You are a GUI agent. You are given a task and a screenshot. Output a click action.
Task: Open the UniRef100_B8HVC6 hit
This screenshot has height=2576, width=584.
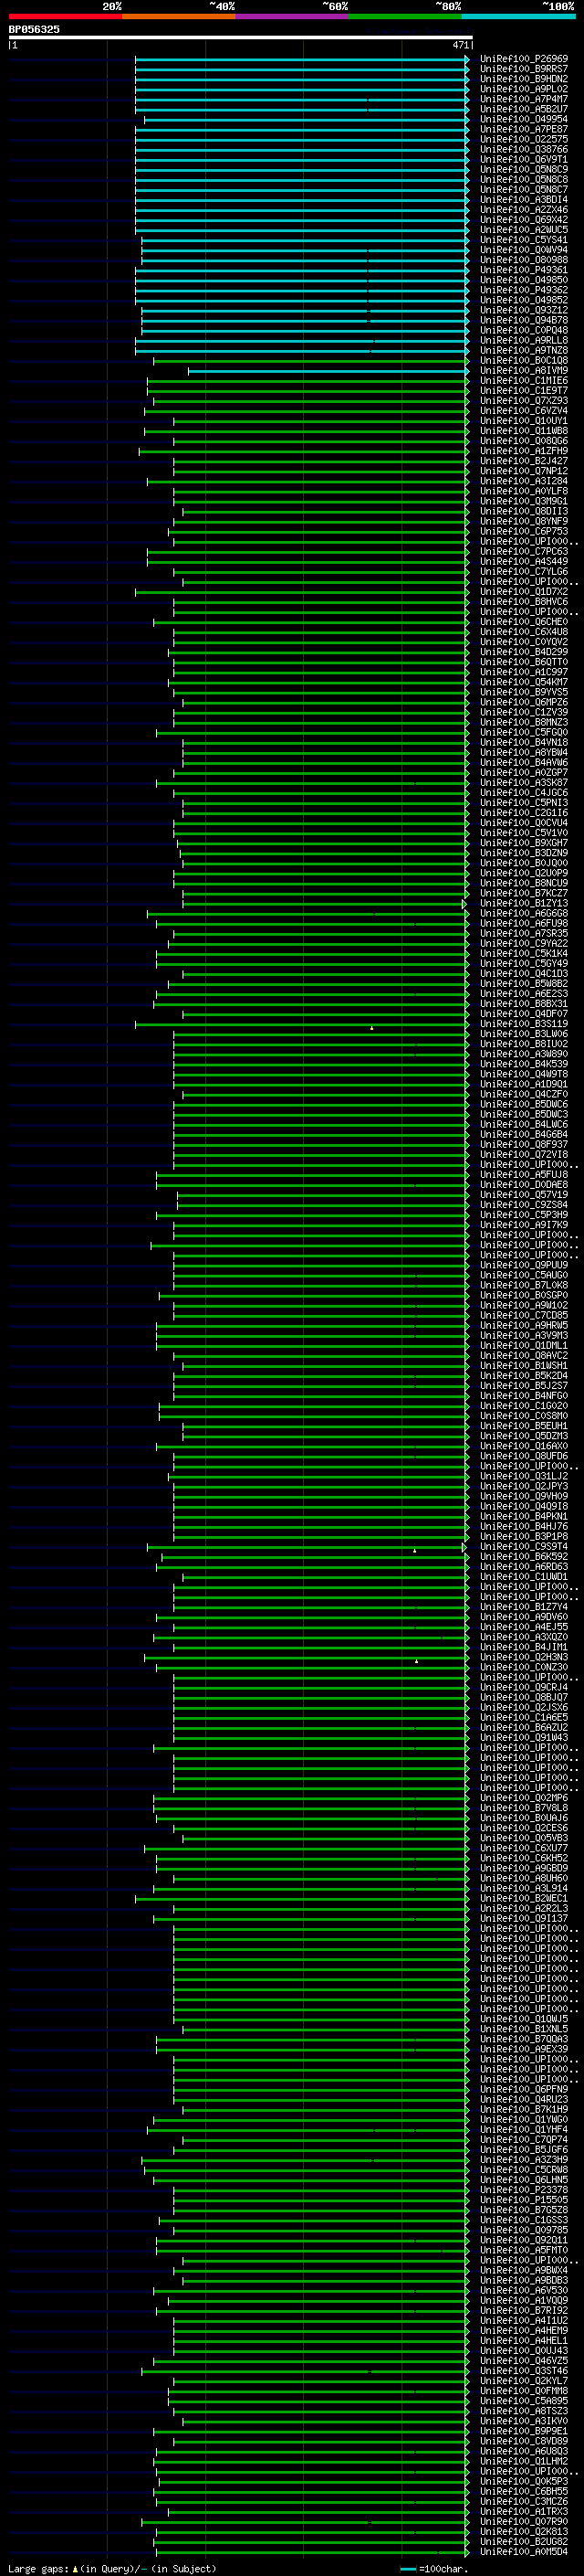click(x=523, y=601)
